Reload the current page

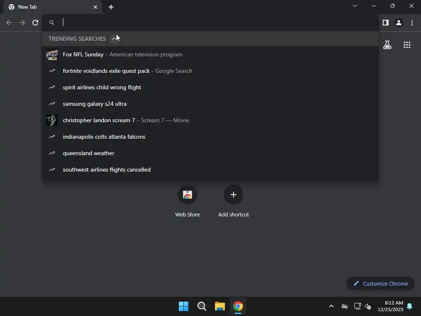point(35,23)
